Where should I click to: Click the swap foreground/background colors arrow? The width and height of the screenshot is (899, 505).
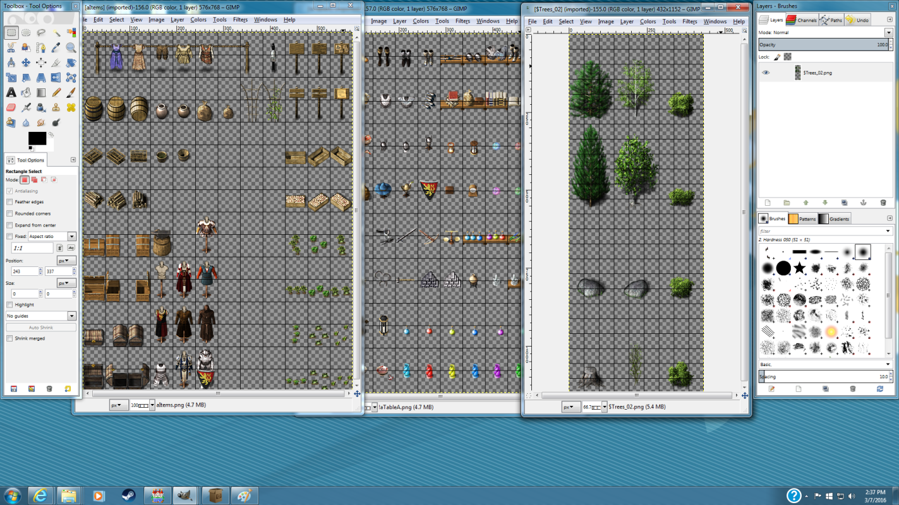click(51, 134)
